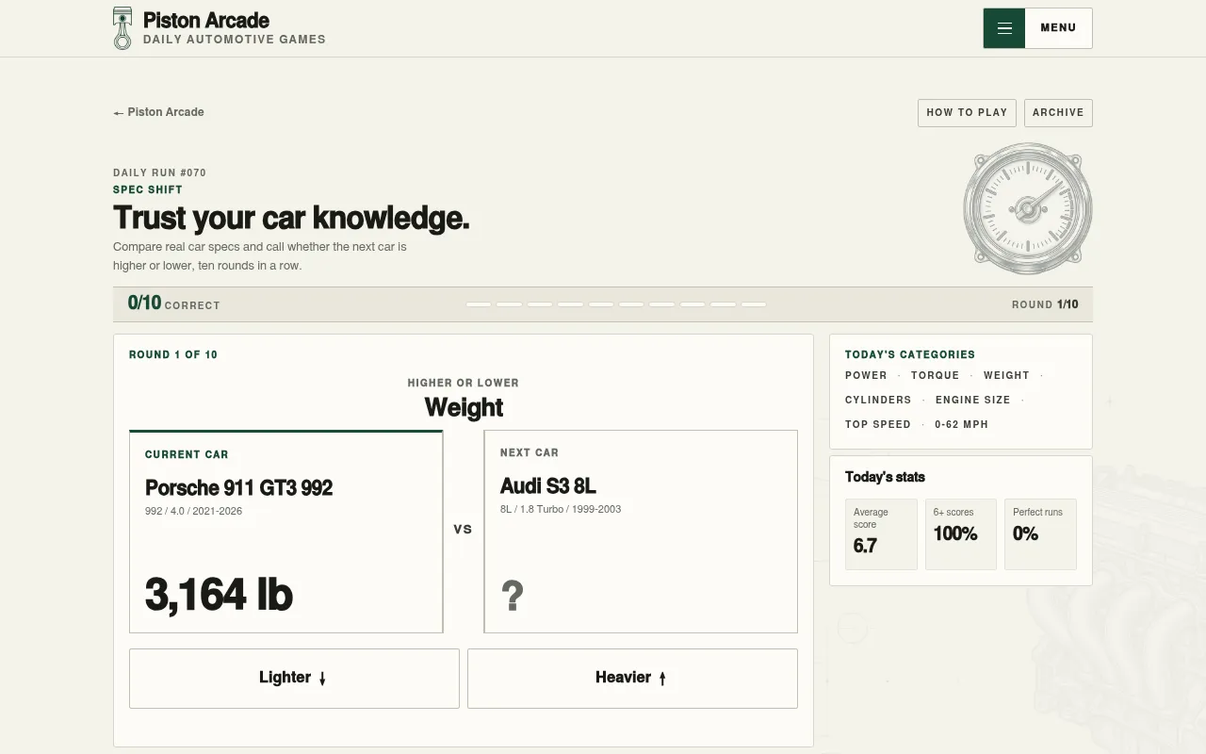Click the 8L / 1.8 Turbo / 1999-2003 subtitle

click(561, 509)
